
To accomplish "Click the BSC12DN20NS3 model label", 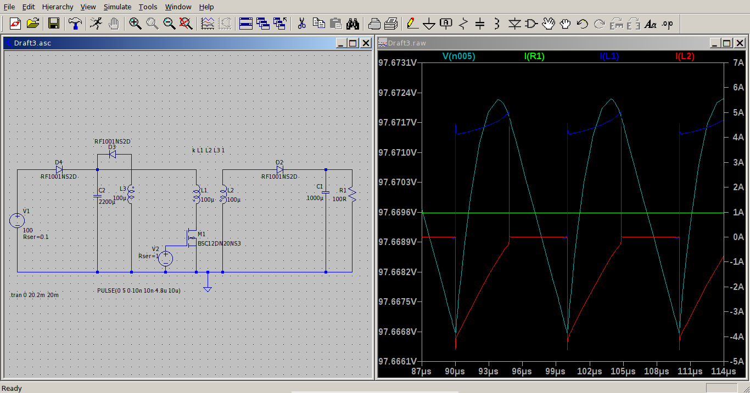I will coord(219,243).
